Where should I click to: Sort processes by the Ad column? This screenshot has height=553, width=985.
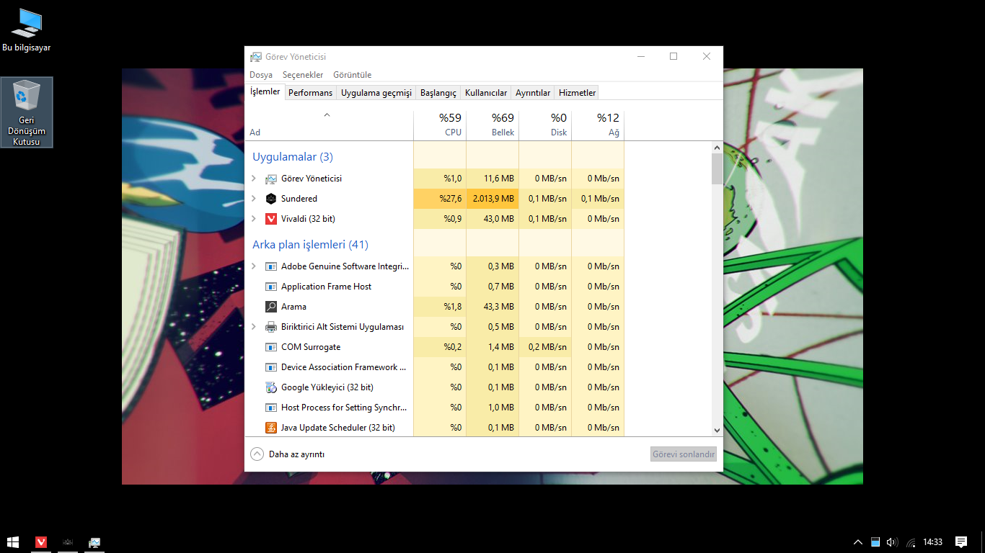pos(329,125)
